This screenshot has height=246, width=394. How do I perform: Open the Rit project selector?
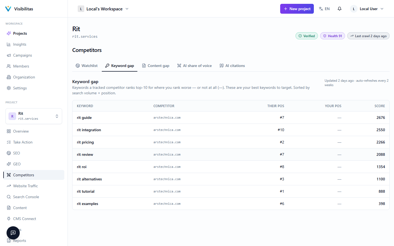click(x=34, y=116)
